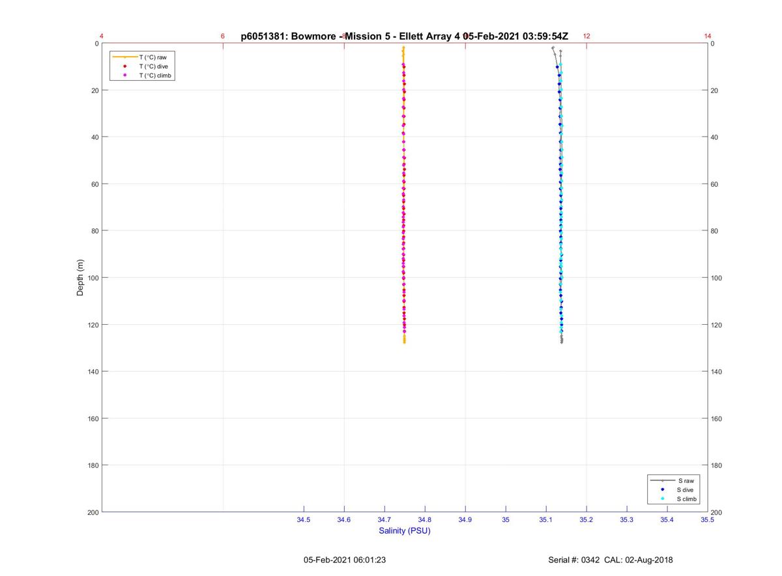Click the 34.7 salinity tick label
Screen dimensions: 782x576
click(384, 519)
